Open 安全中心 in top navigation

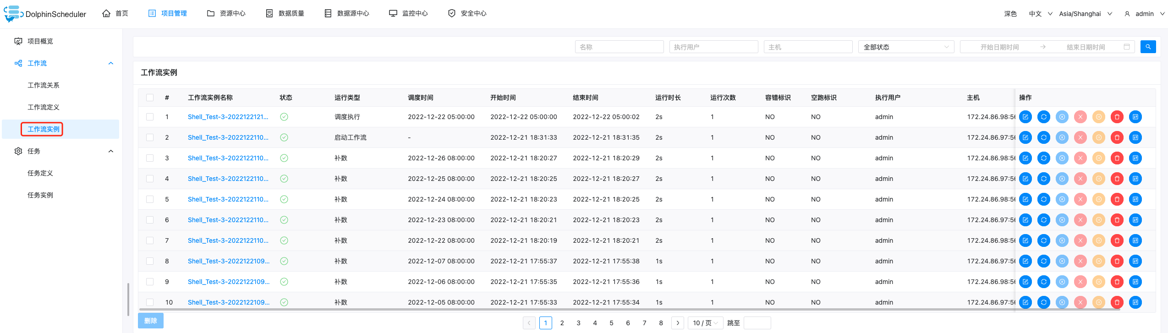[467, 13]
